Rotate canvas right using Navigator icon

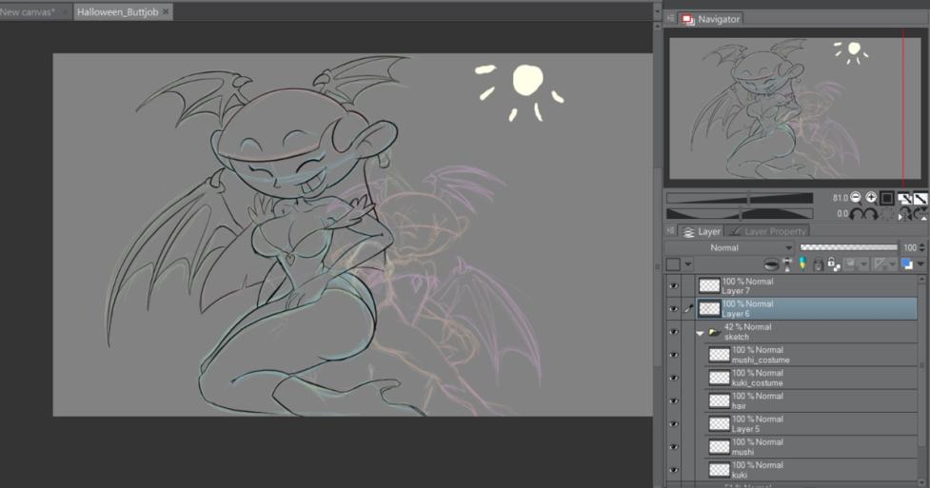[871, 214]
